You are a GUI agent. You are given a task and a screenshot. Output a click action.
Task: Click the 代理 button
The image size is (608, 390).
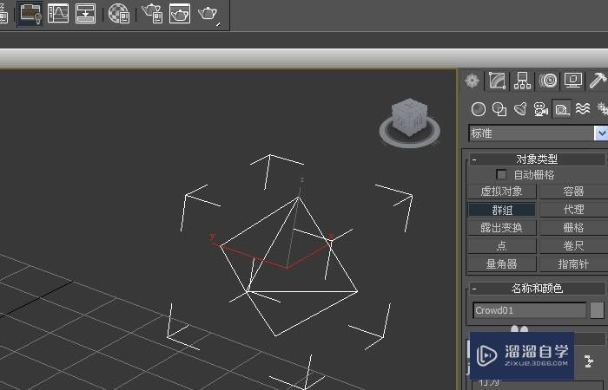573,210
